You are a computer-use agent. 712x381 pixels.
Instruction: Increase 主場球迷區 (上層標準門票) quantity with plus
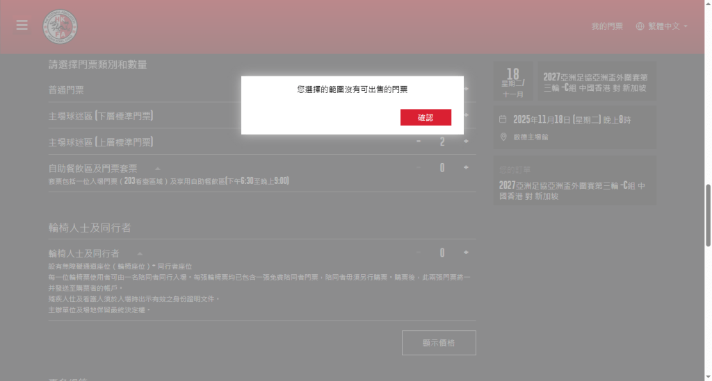[466, 142]
